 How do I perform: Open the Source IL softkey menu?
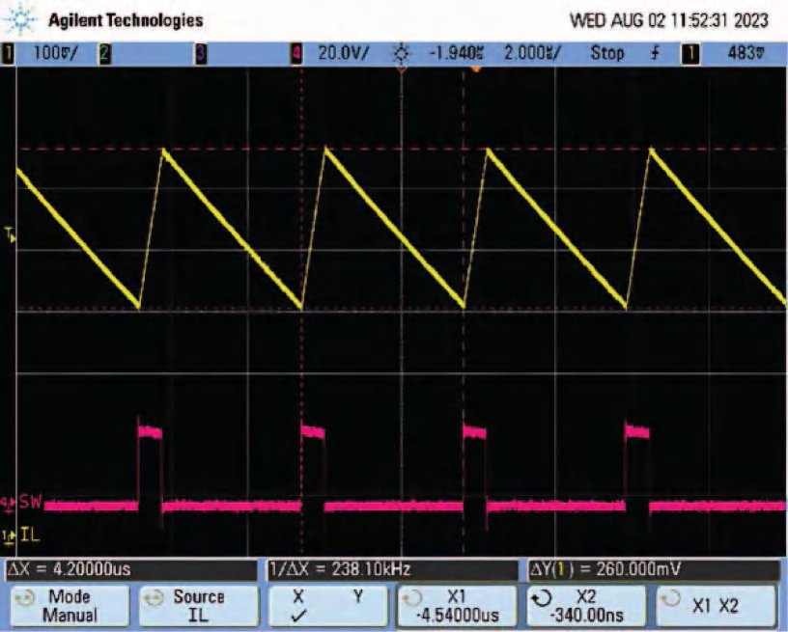click(x=199, y=605)
